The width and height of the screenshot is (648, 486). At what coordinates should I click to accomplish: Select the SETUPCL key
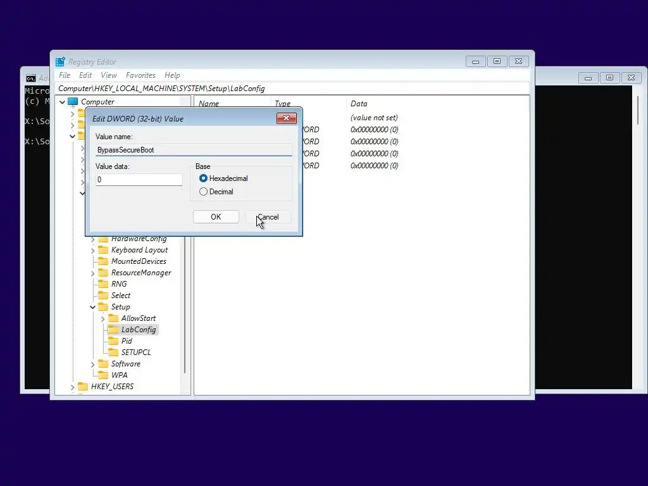136,352
